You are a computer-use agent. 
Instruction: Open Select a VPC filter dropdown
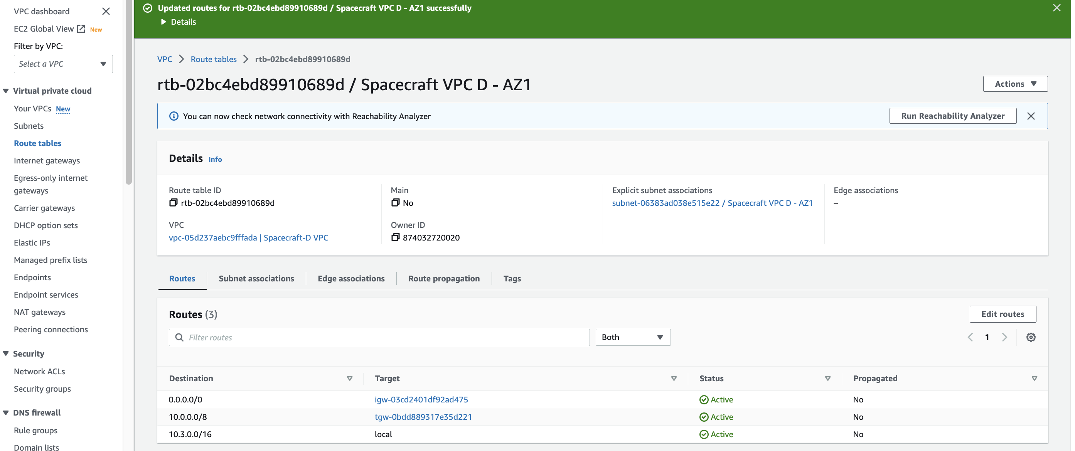[63, 64]
